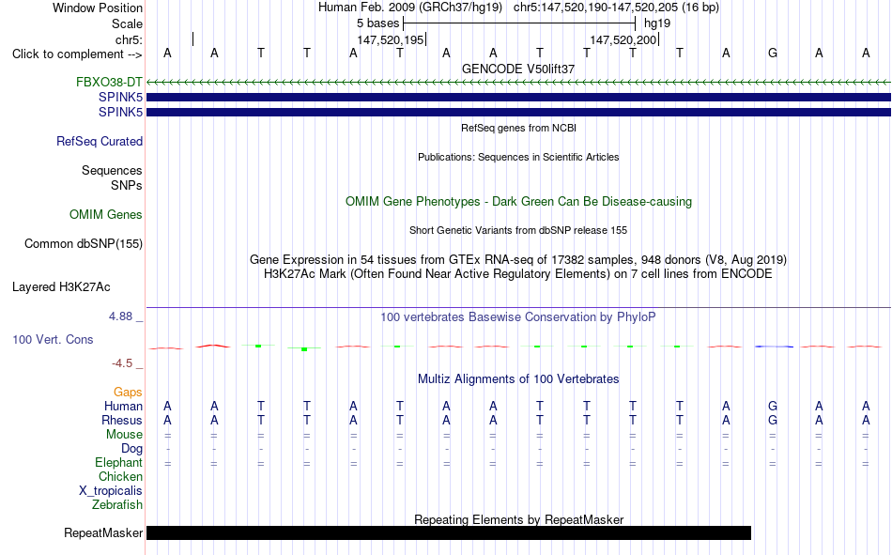Open the OMIM Genes track label
This screenshot has height=555, width=892.
106,215
